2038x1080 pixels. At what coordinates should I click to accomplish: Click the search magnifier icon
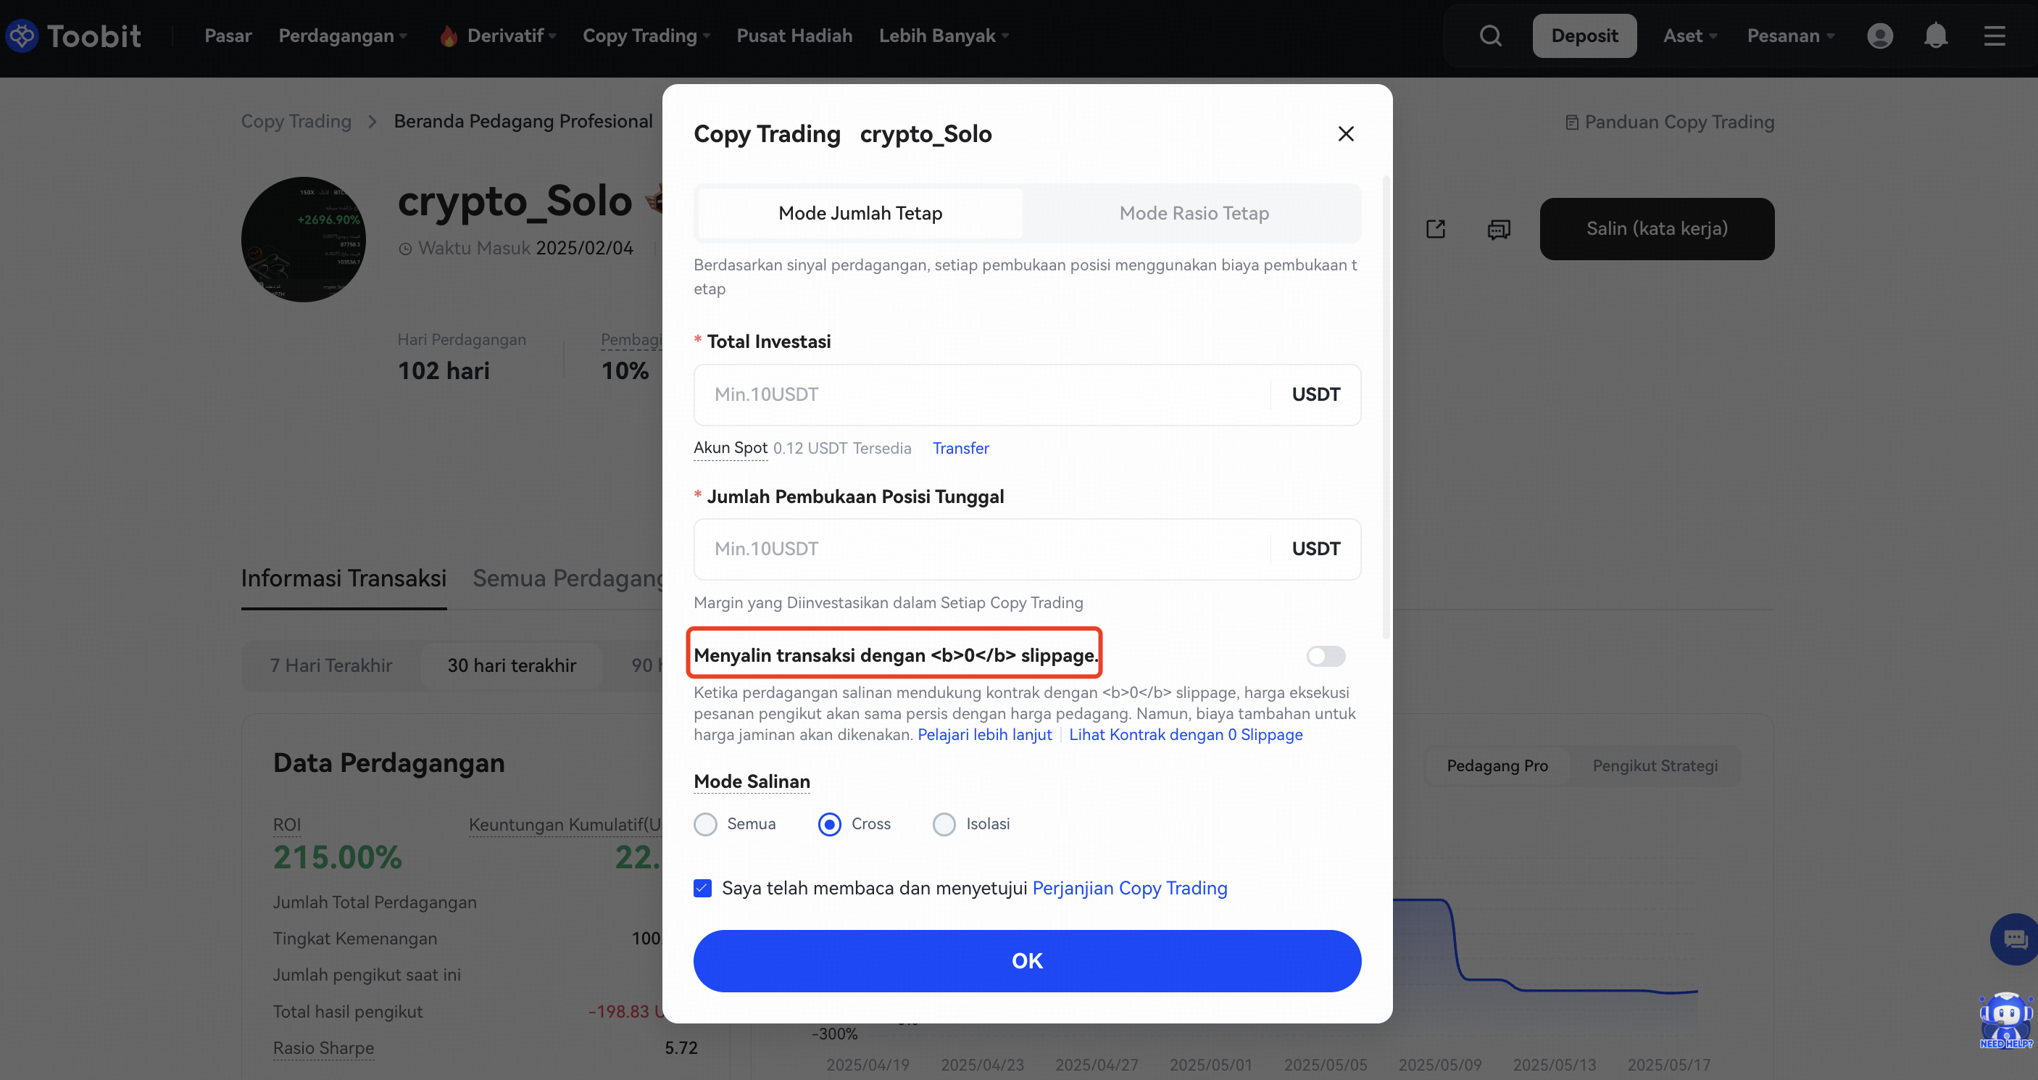tap(1491, 36)
